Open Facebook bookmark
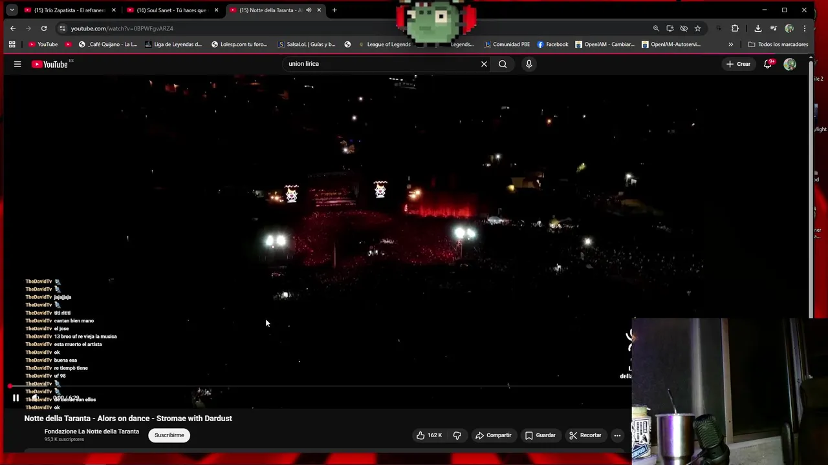Screen dimensions: 828x465 [x=552, y=45]
